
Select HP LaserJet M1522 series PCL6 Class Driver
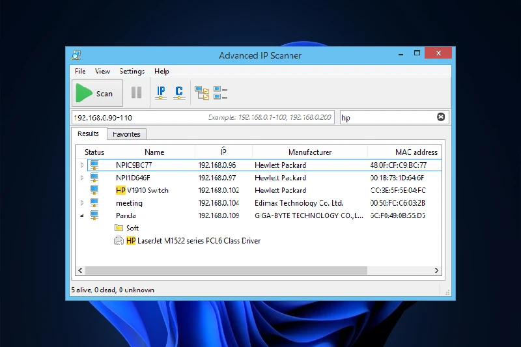pyautogui.click(x=193, y=241)
